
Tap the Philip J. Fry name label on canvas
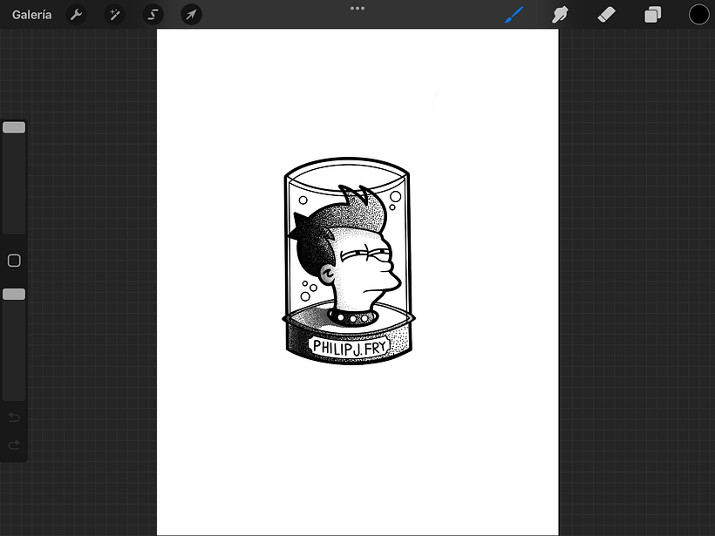[350, 347]
